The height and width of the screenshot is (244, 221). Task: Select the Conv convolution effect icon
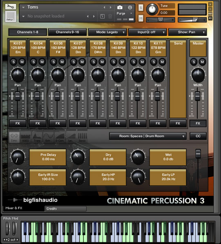pos(14,137)
